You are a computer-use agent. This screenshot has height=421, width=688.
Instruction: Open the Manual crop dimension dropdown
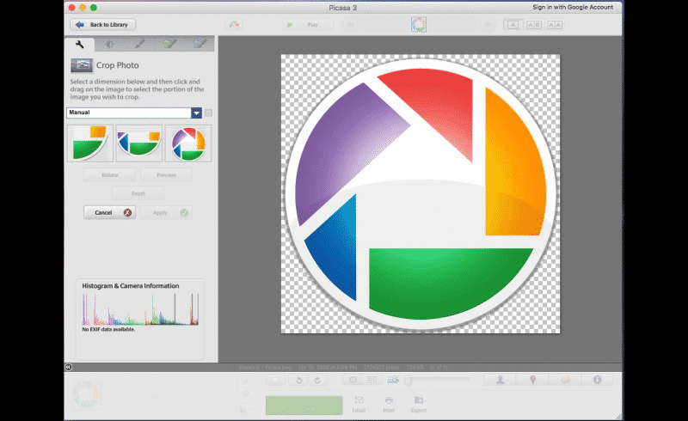coord(134,113)
